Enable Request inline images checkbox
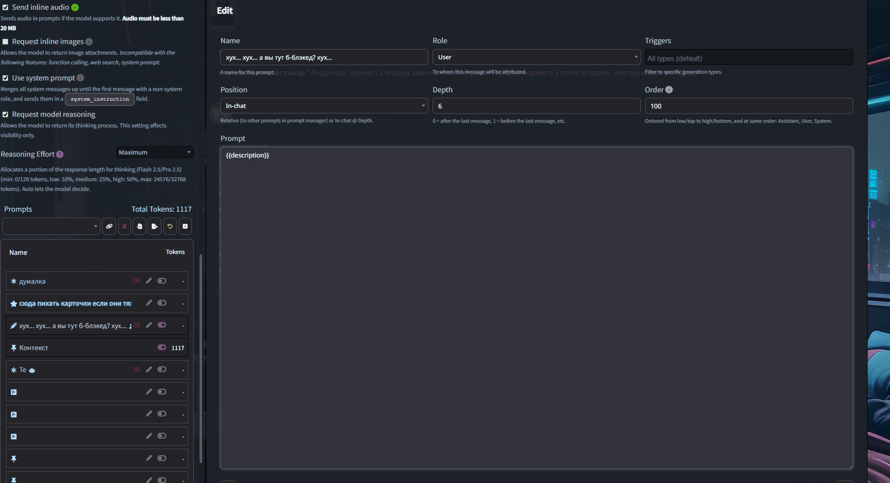The height and width of the screenshot is (483, 890). pos(6,41)
